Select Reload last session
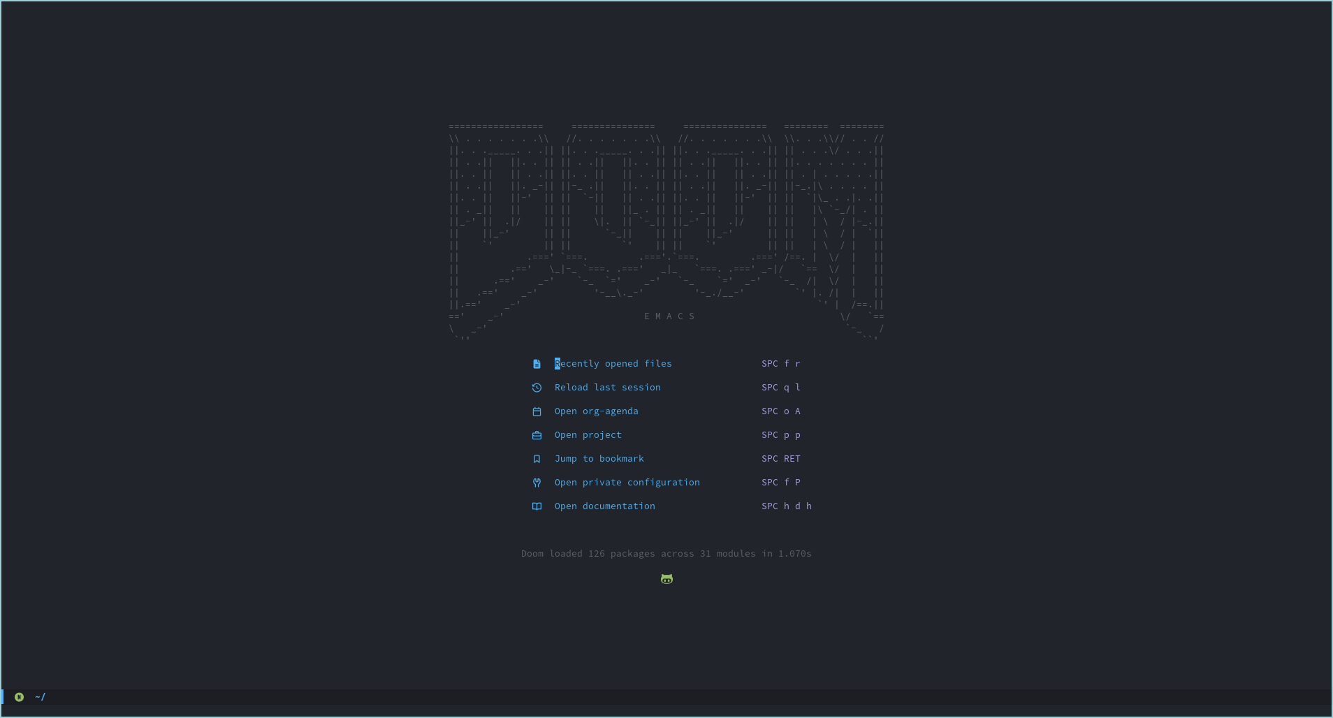The image size is (1333, 718). (607, 388)
